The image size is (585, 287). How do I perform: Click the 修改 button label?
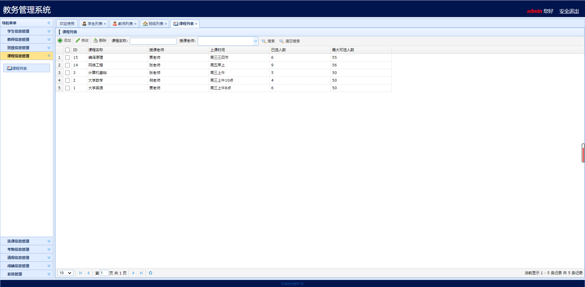tap(85, 41)
